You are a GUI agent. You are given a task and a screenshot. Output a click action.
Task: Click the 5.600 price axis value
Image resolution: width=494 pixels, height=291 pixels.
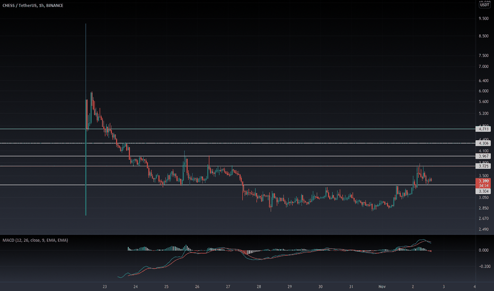pos(483,102)
